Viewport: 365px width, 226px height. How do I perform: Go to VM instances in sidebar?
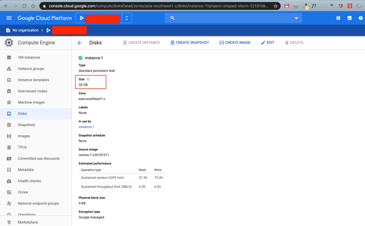coord(29,57)
